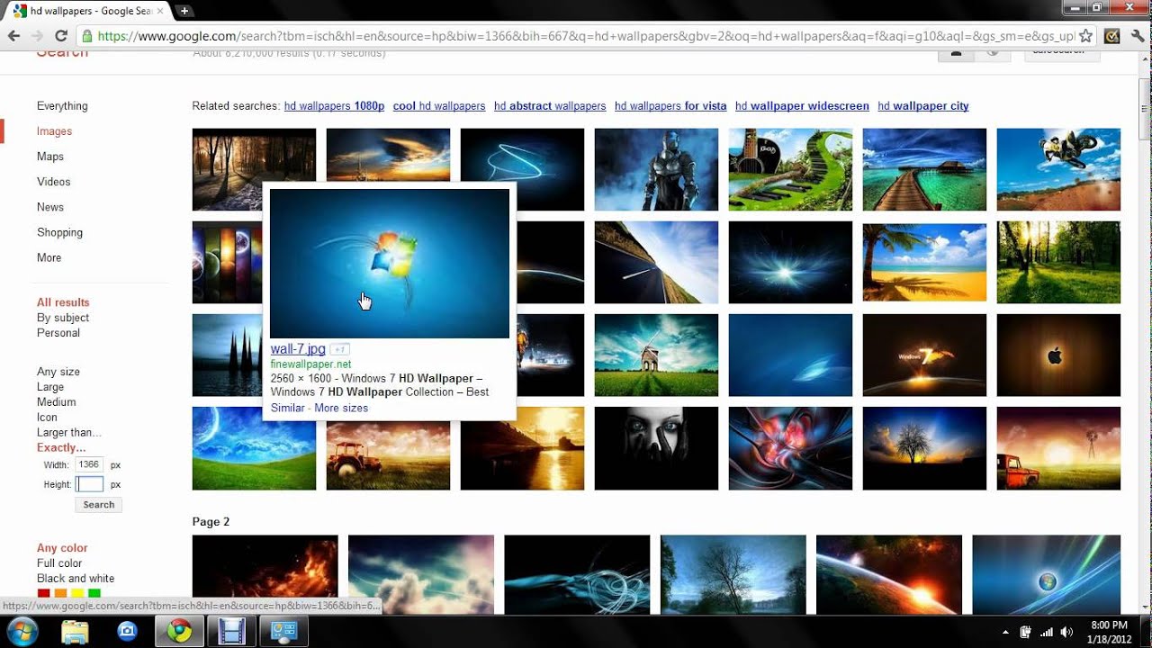The height and width of the screenshot is (648, 1152).
Task: Bookmark this page with the star icon
Action: click(x=1086, y=36)
